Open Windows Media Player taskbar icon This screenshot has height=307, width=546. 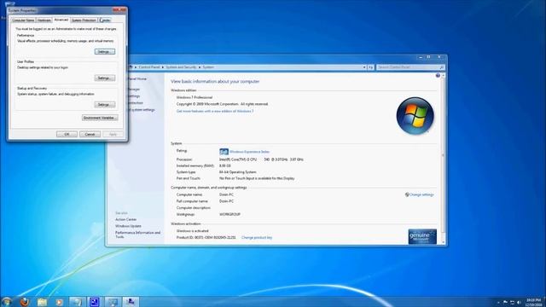(59, 302)
